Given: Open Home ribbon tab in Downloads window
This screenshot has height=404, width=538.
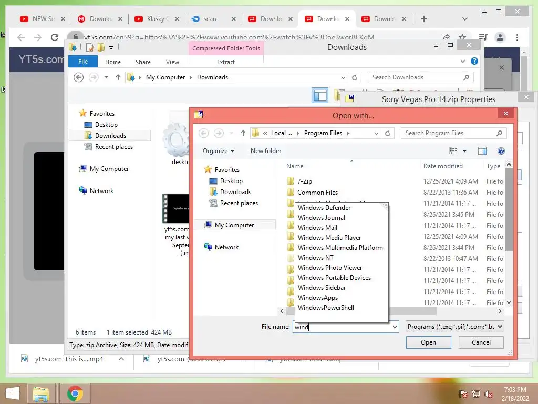Looking at the screenshot, I should (x=113, y=62).
